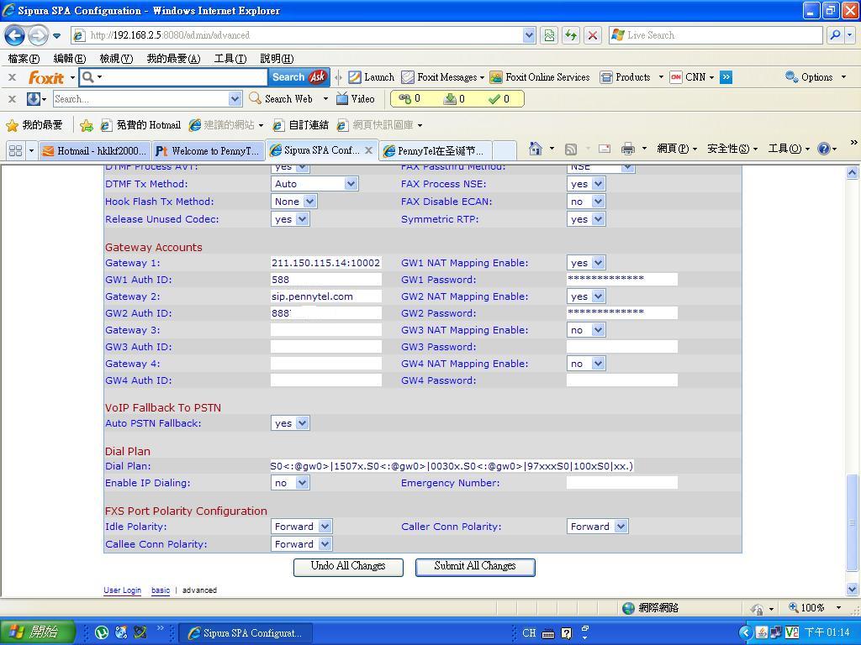The image size is (861, 645).
Task: Close the Sipura SPA Conf tab
Action: point(368,150)
